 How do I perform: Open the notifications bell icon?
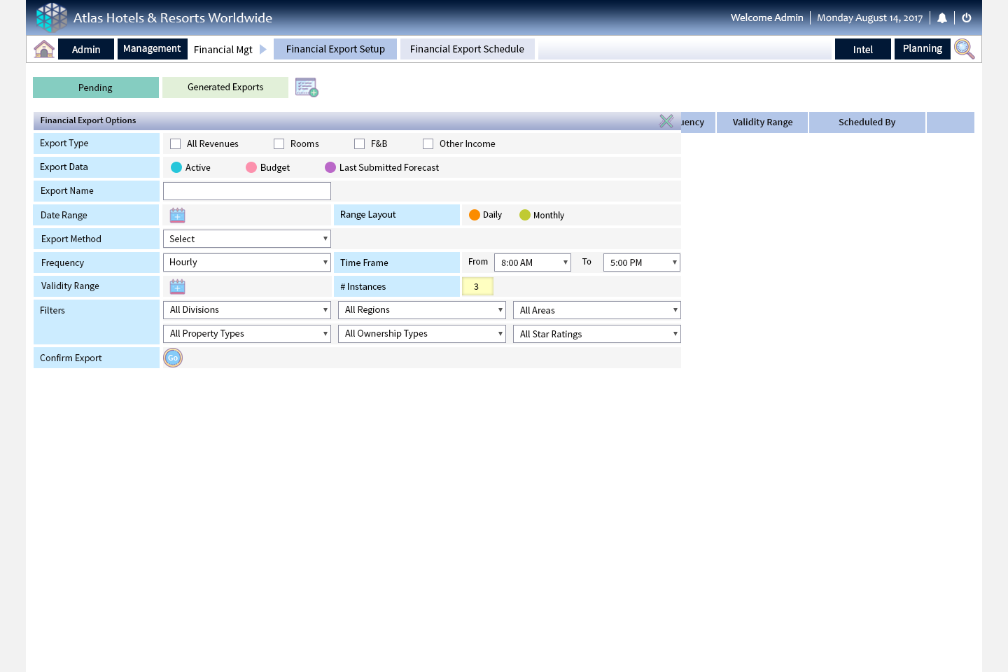pyautogui.click(x=942, y=18)
